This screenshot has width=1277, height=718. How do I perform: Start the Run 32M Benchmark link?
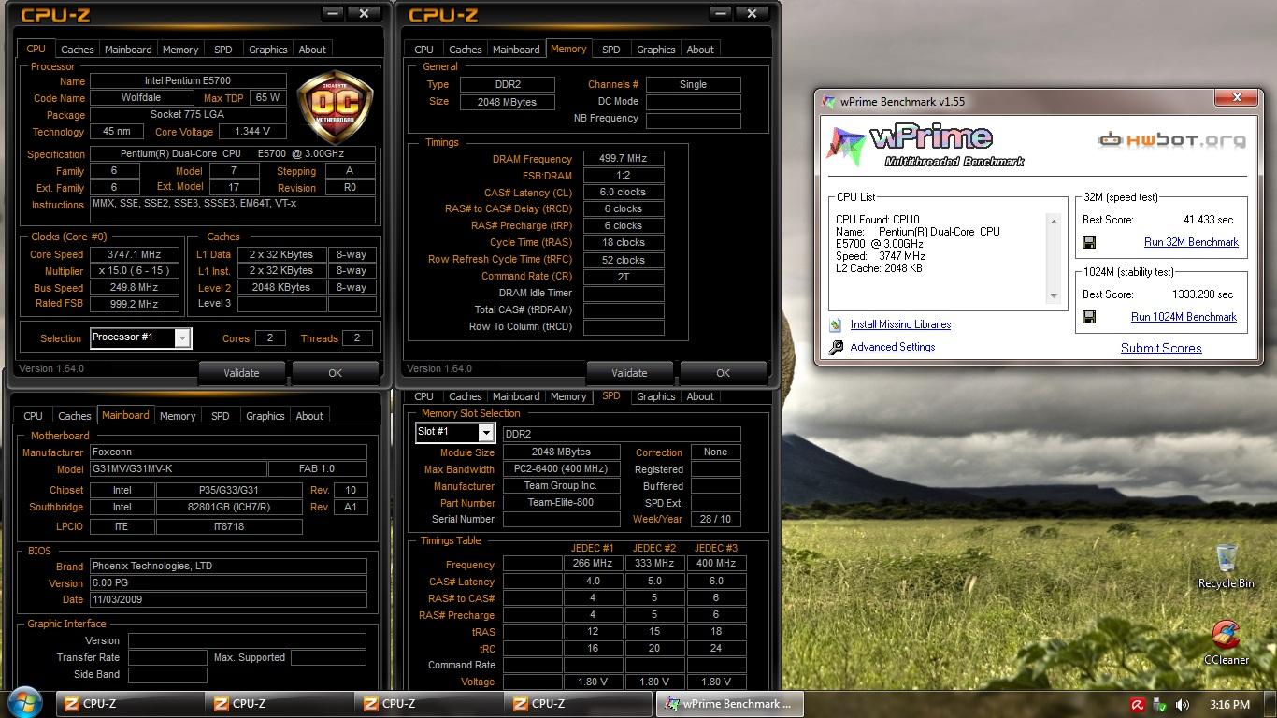point(1191,242)
